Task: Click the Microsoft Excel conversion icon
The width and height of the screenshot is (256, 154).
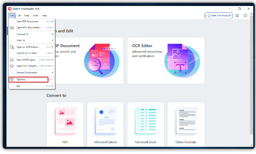Action: [x=146, y=121]
